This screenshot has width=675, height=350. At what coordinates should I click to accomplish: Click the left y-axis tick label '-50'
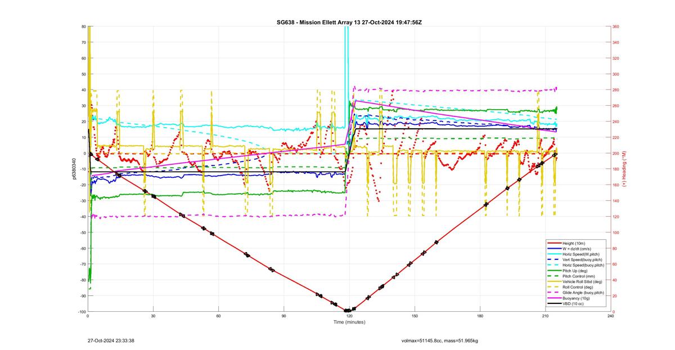pyautogui.click(x=82, y=232)
